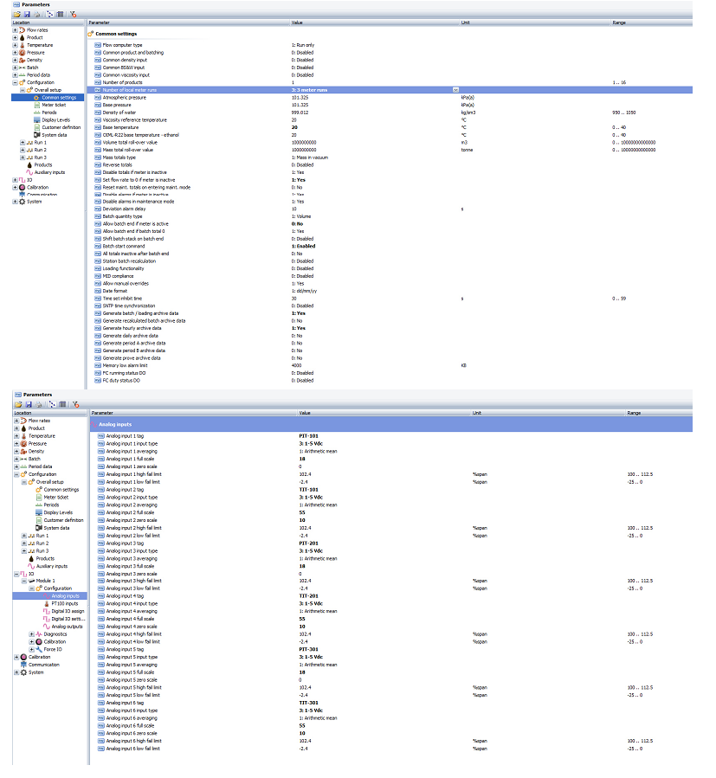Click Analog input 6 tag value TIT-301
This screenshot has height=778, width=716.
308,703
